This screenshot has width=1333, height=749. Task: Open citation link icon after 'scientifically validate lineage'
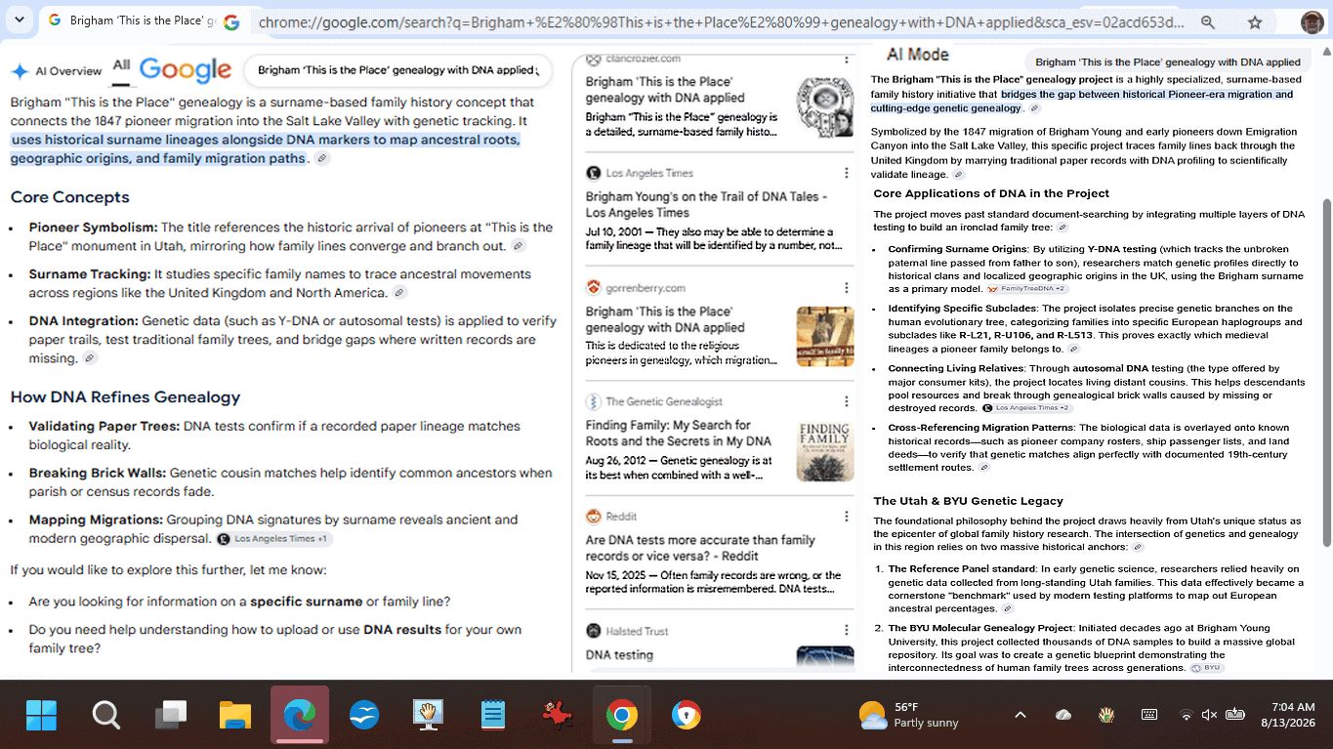958,175
